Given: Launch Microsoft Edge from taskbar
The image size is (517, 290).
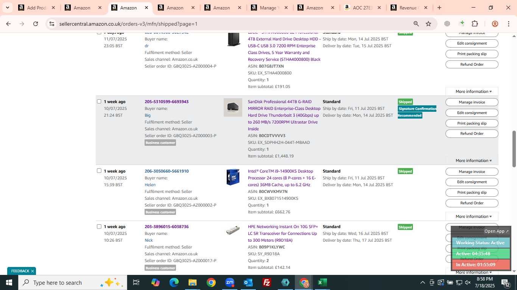Looking at the screenshot, I should pyautogui.click(x=174, y=282).
